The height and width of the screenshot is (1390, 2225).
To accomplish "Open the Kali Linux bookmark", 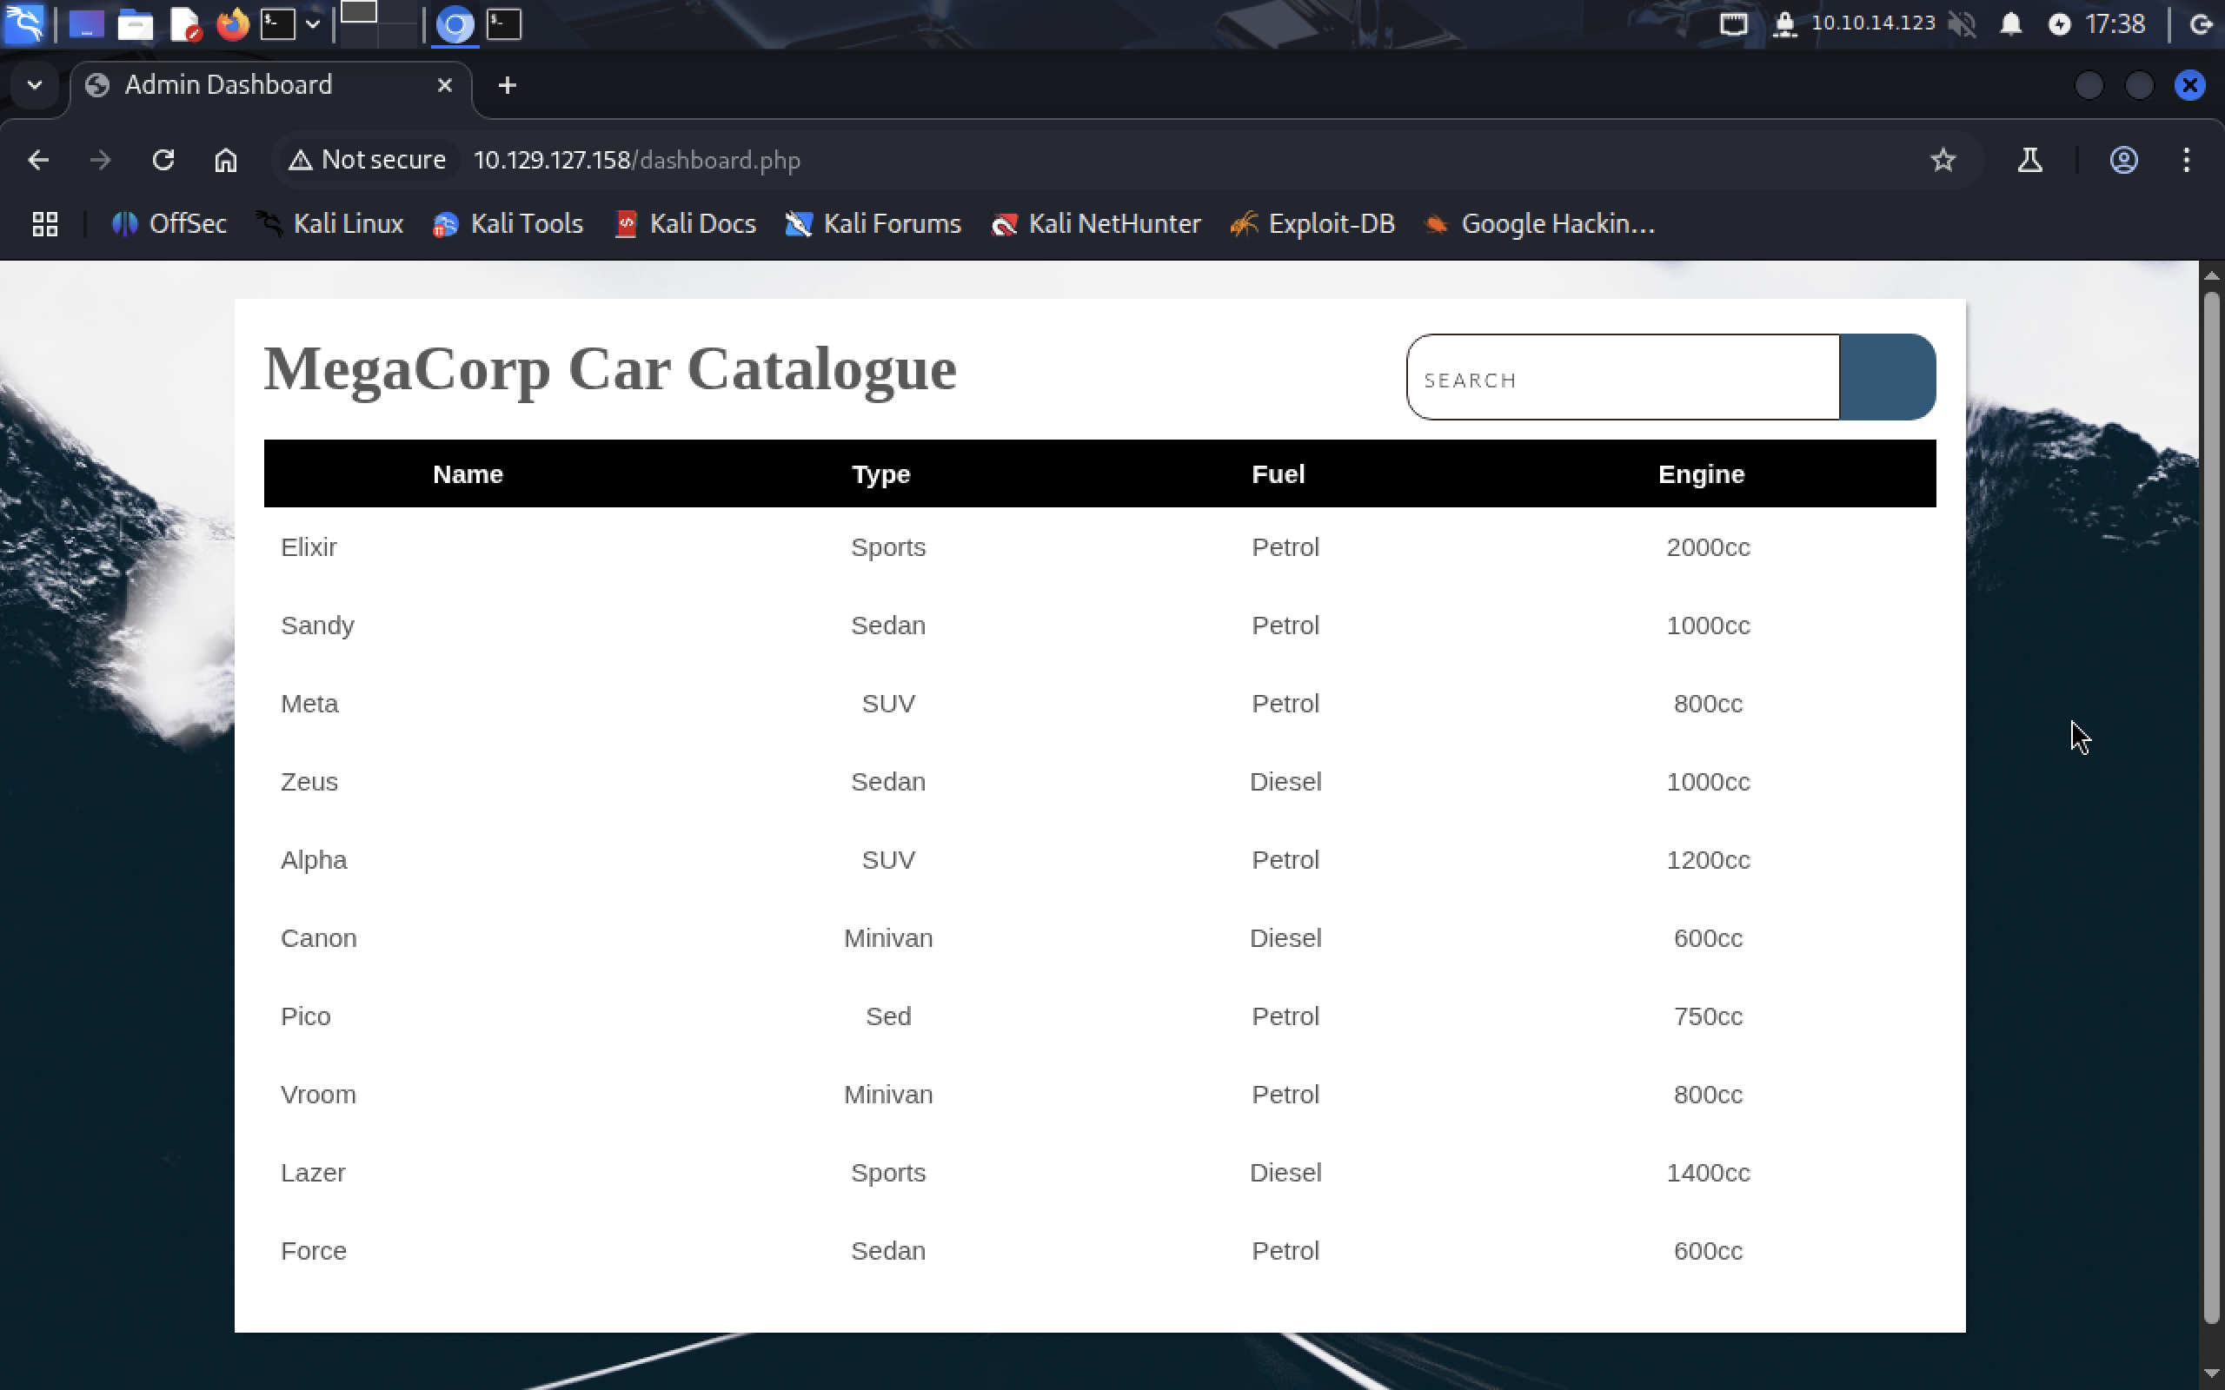I will click(x=330, y=223).
